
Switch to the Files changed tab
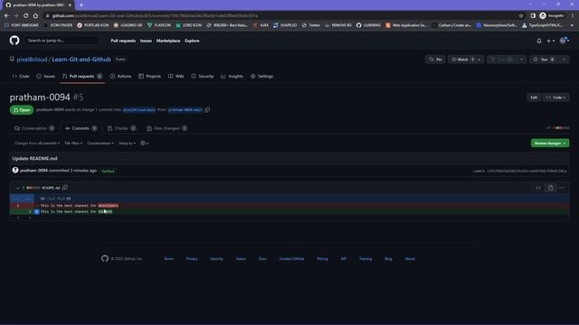166,128
